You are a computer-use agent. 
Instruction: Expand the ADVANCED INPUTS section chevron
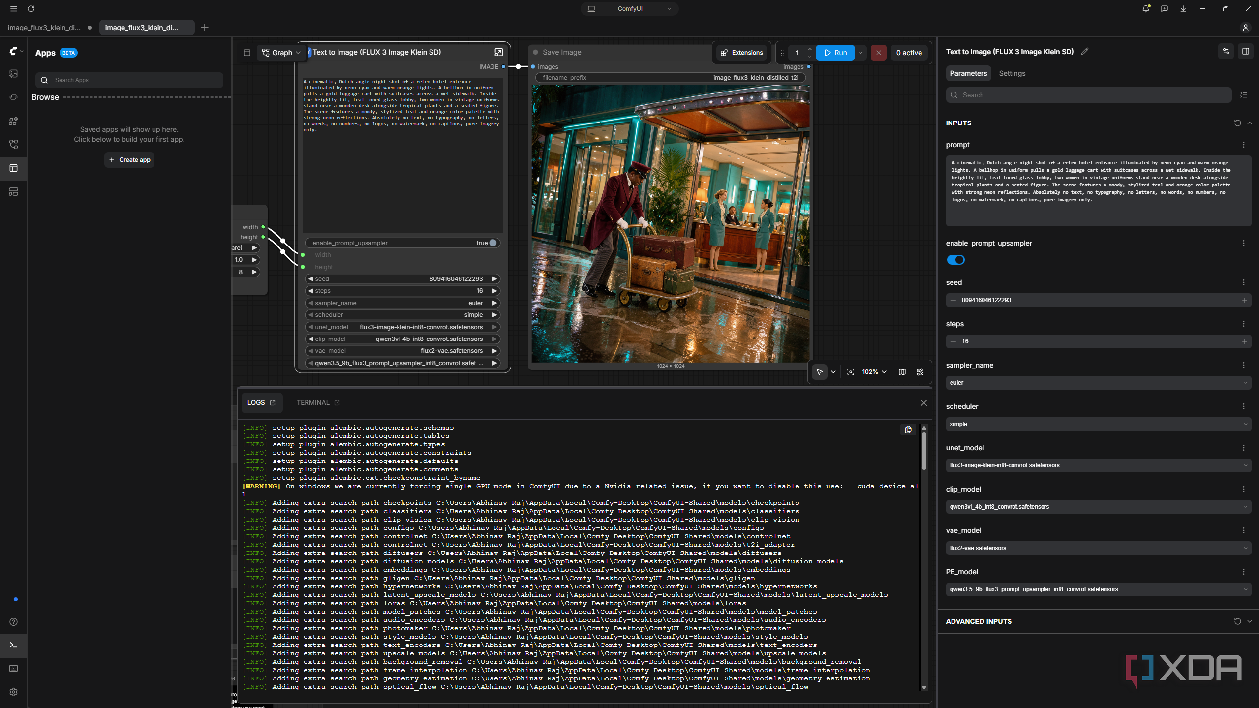pyautogui.click(x=1250, y=621)
